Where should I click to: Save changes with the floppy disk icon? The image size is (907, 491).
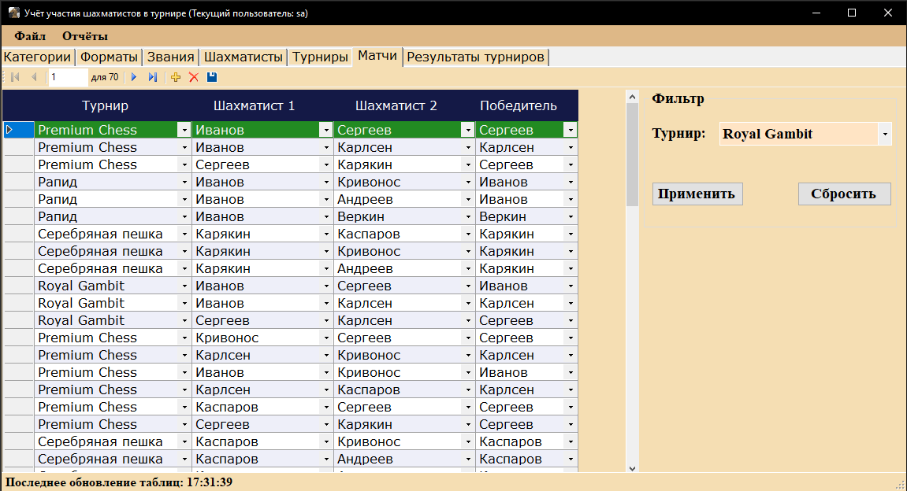pyautogui.click(x=211, y=76)
